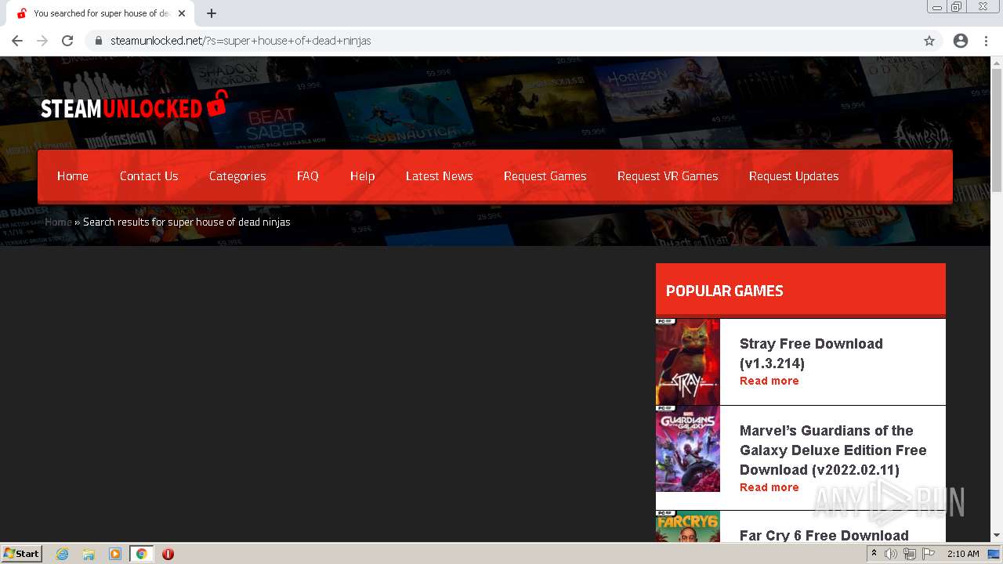Open Guardians of the Galaxy cover thumbnail
The height and width of the screenshot is (564, 1003).
687,449
